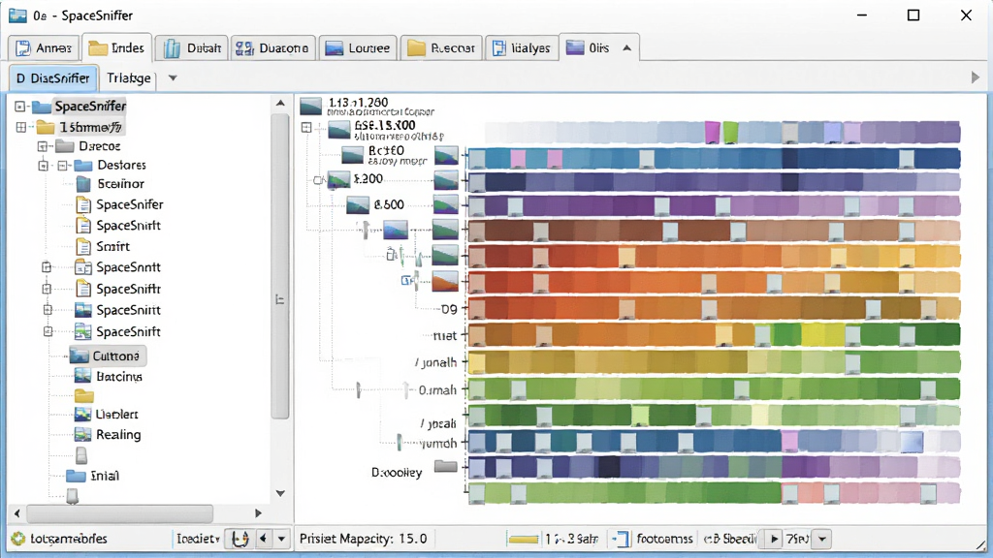Image resolution: width=993 pixels, height=558 pixels.
Task: Open the Ioediet dropdown in status bar
Action: pyautogui.click(x=198, y=539)
